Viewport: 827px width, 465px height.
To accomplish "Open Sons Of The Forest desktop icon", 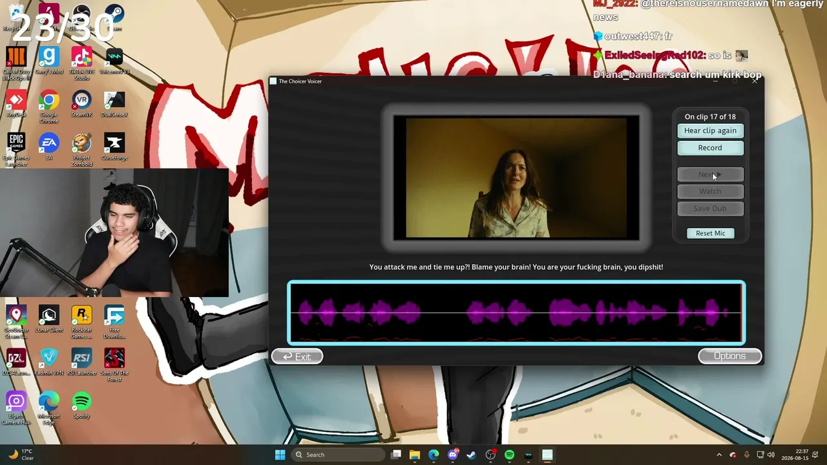I will tap(114, 366).
